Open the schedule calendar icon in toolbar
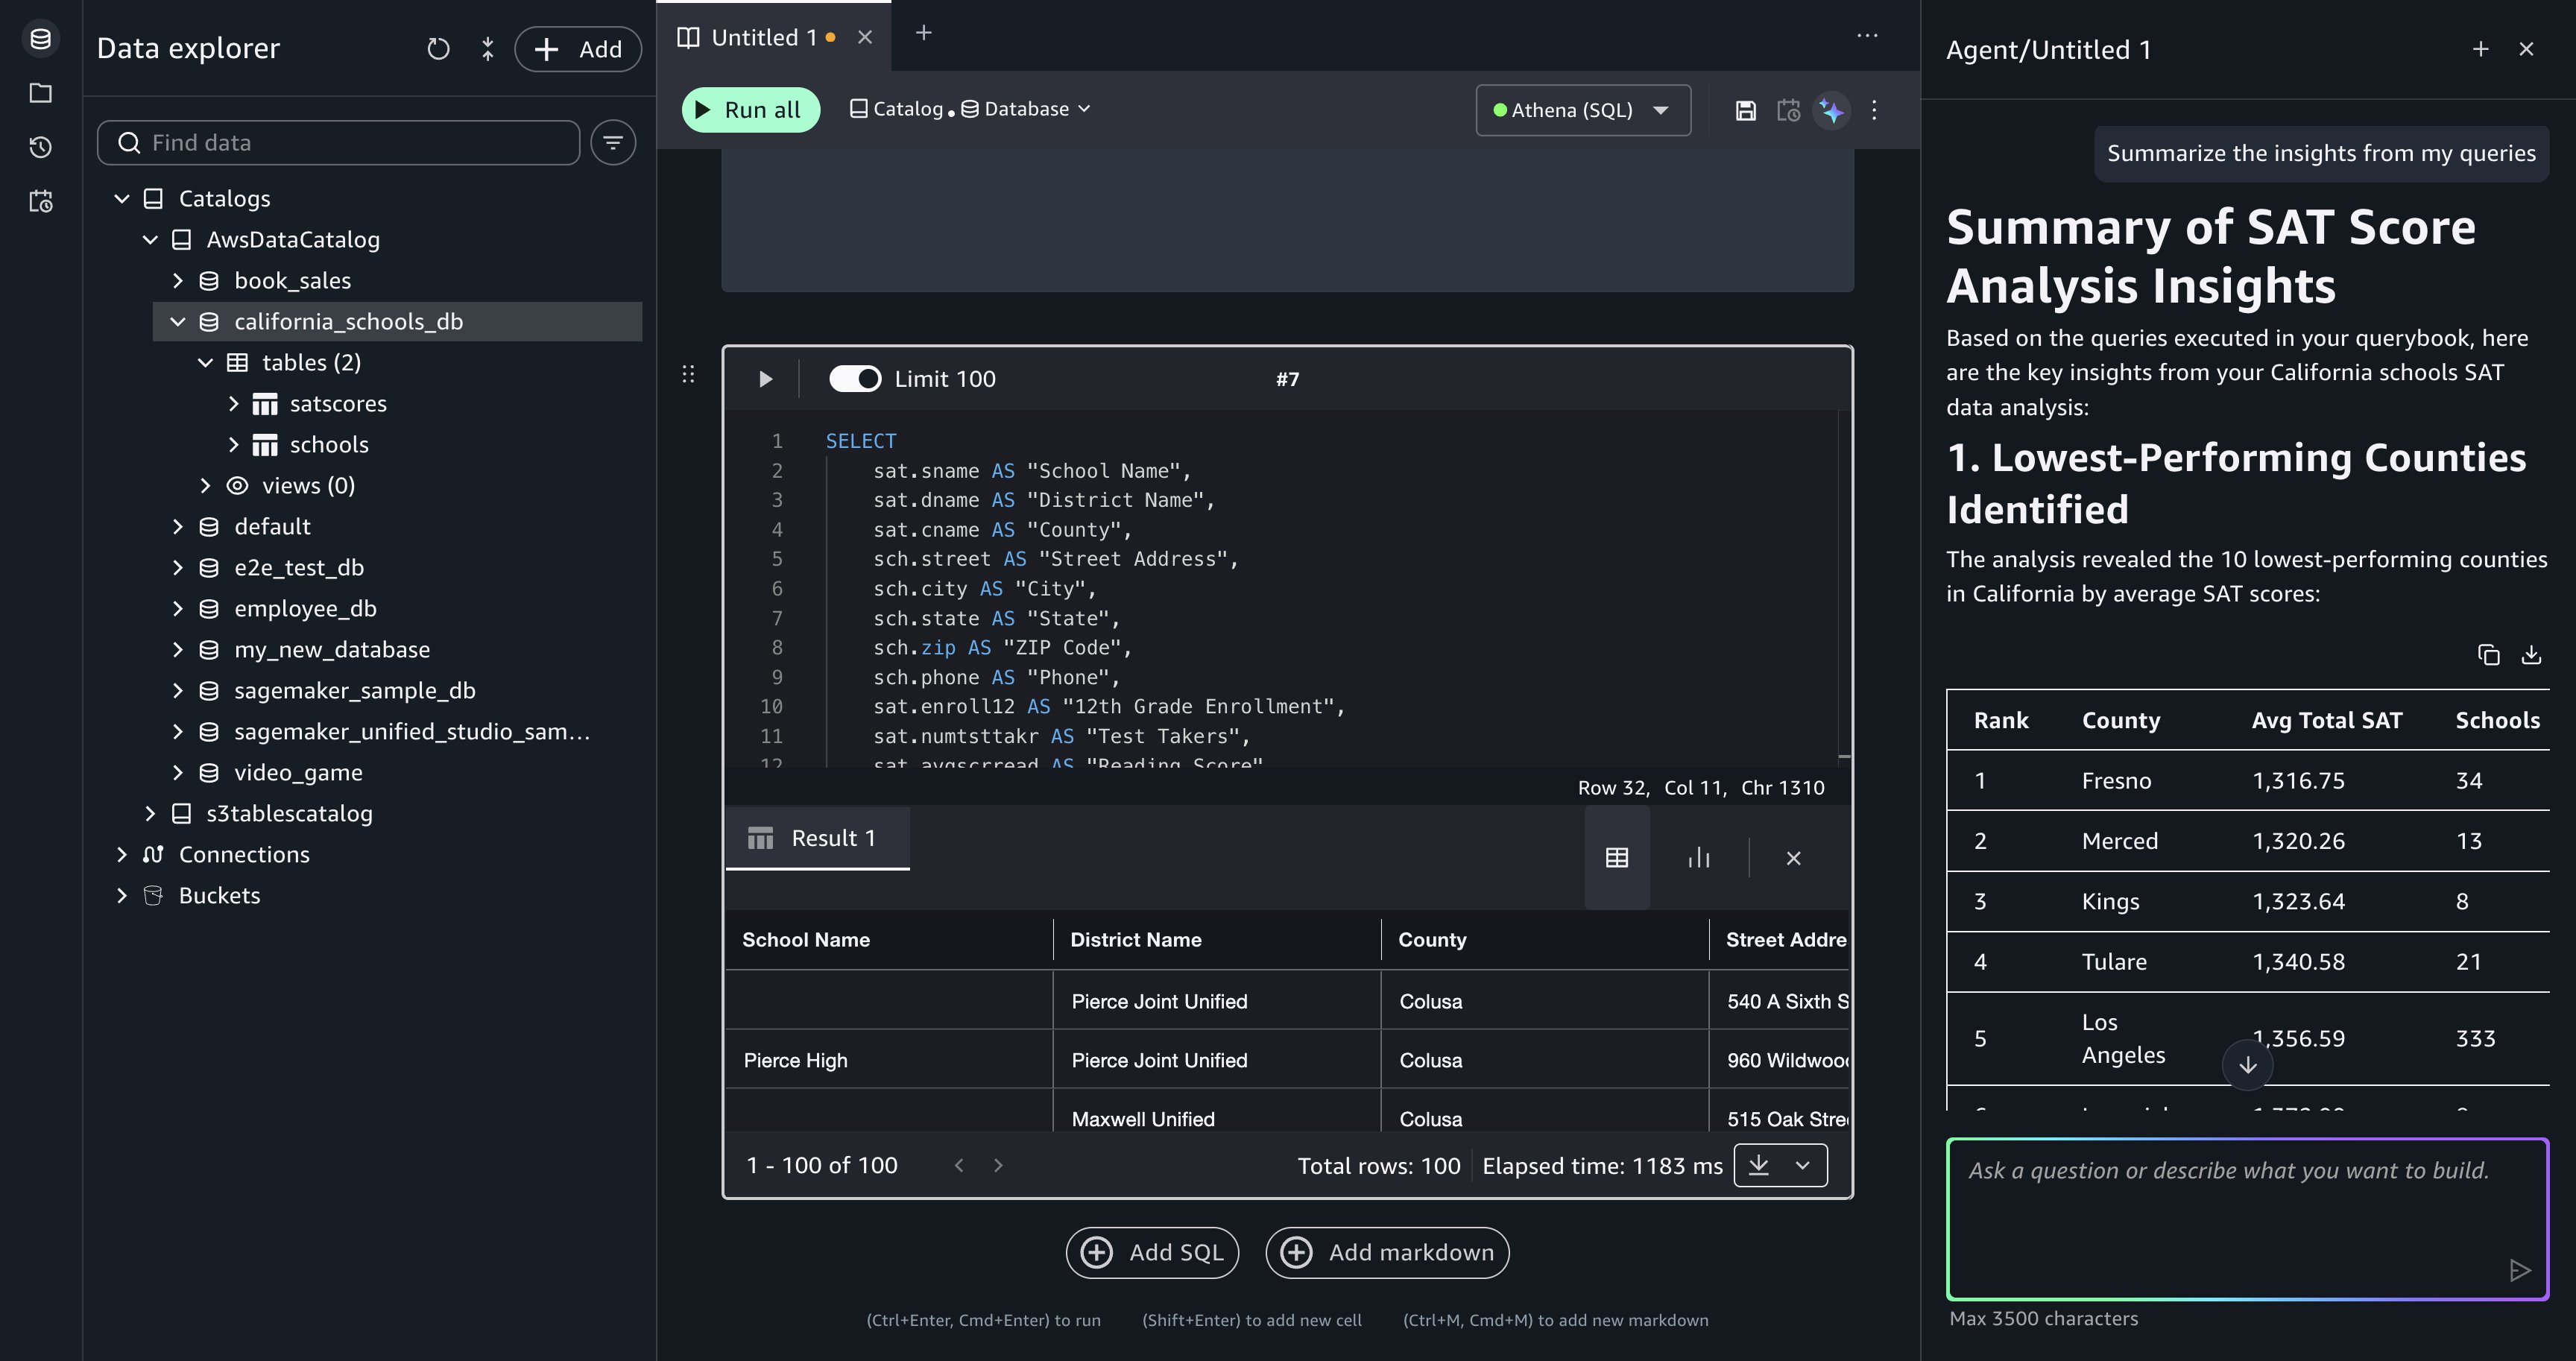Image resolution: width=2576 pixels, height=1361 pixels. [1788, 110]
